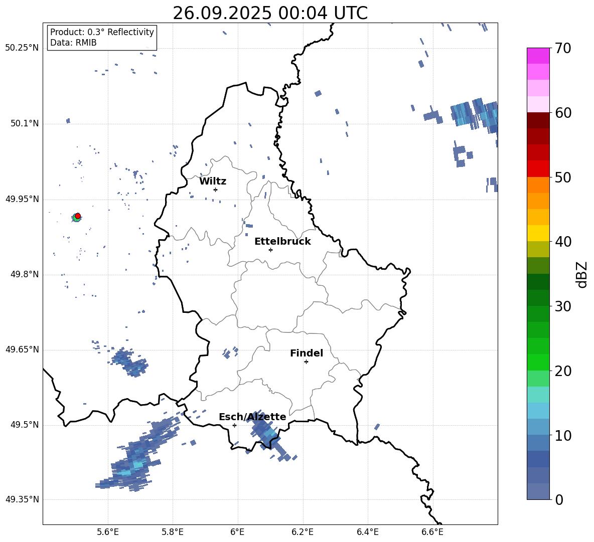Click the 60 colorbar tick label
The image size is (594, 542).
(x=563, y=113)
